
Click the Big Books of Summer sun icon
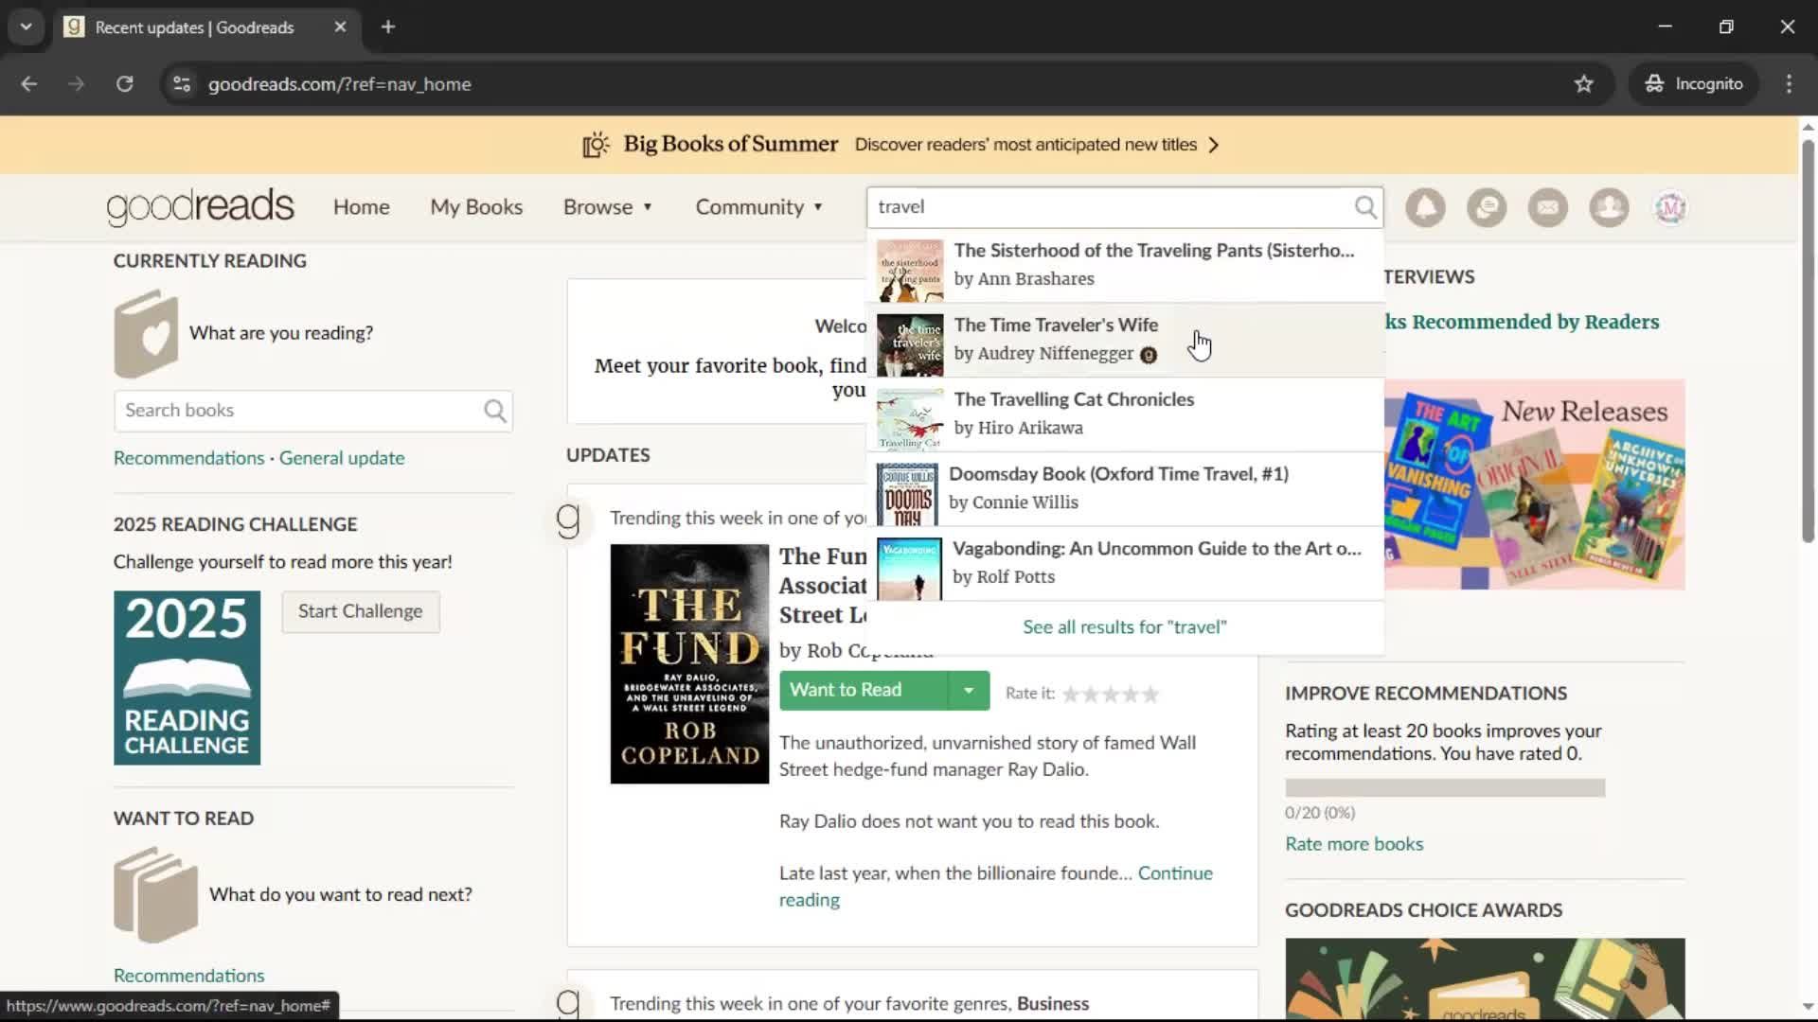(596, 145)
